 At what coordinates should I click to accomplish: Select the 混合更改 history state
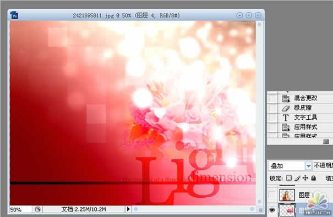pos(305,98)
